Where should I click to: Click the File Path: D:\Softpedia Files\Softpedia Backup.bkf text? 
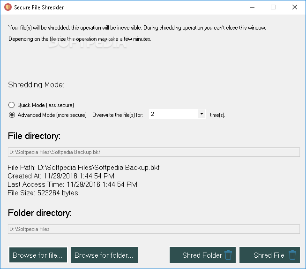click(83, 168)
